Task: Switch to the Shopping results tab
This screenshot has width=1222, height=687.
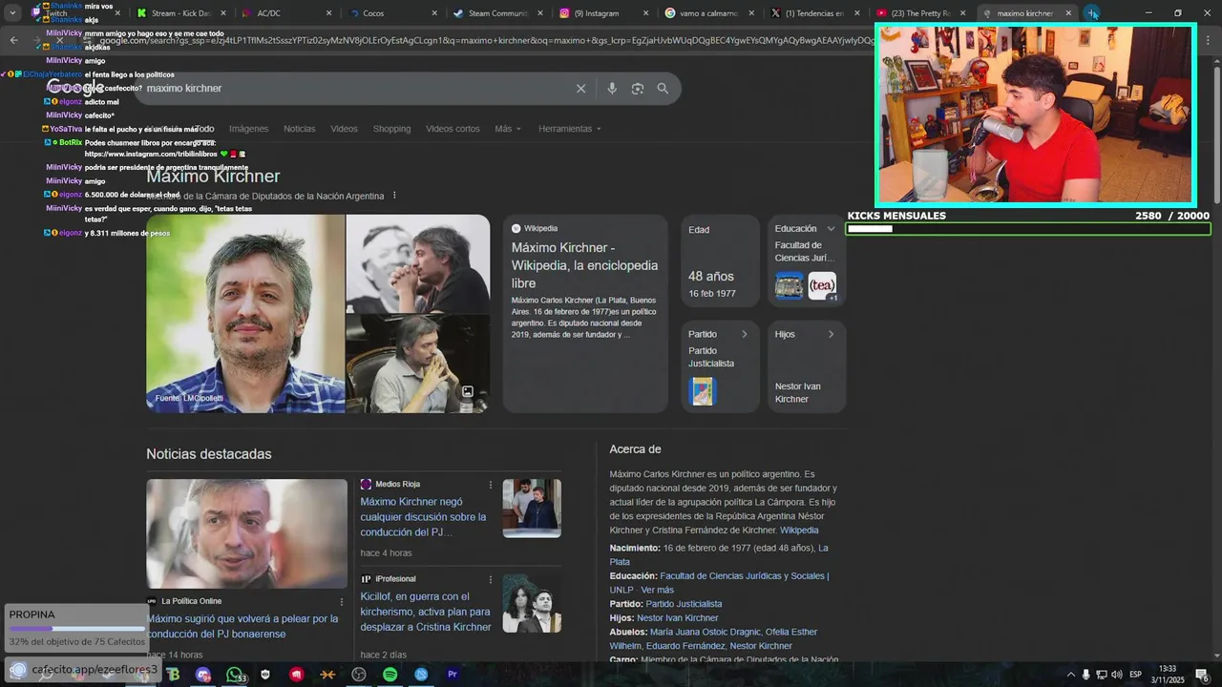Action: pyautogui.click(x=391, y=129)
